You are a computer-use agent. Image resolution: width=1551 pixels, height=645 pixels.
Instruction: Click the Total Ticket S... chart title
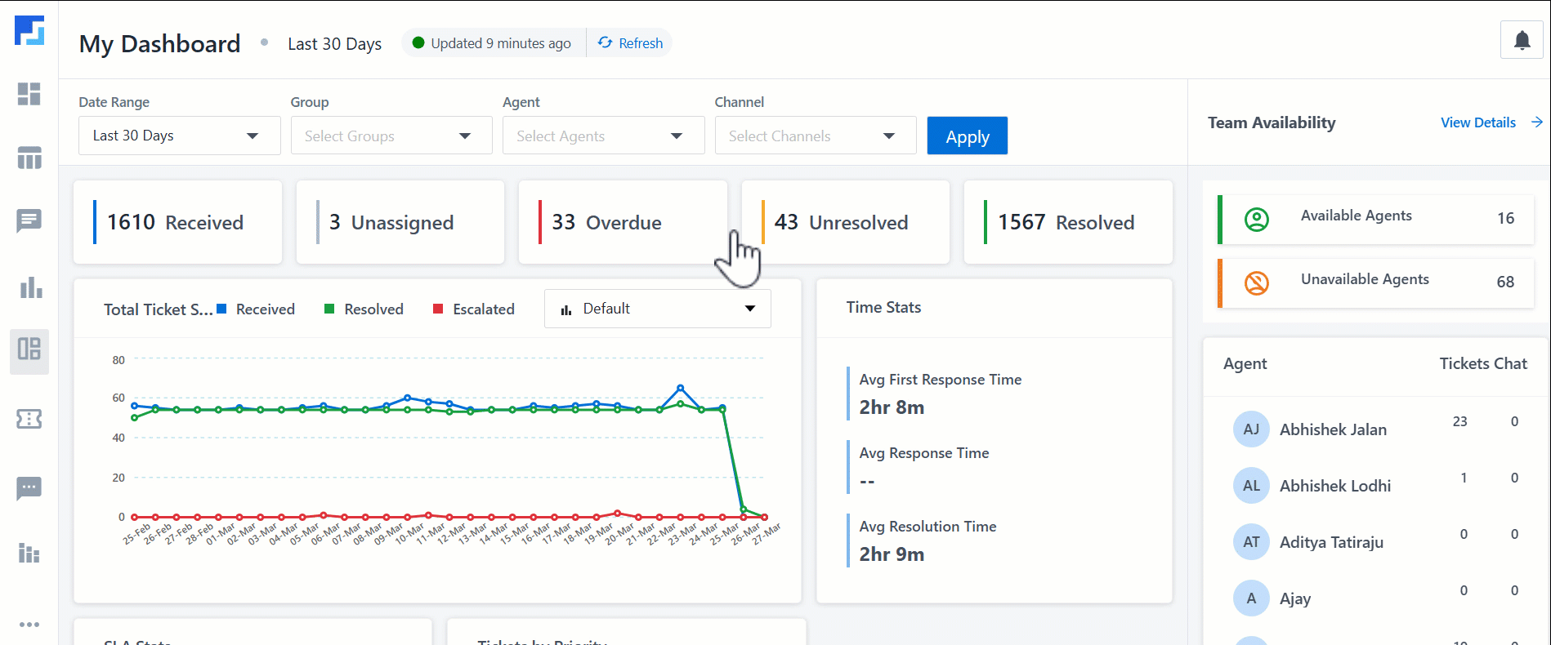click(x=158, y=309)
